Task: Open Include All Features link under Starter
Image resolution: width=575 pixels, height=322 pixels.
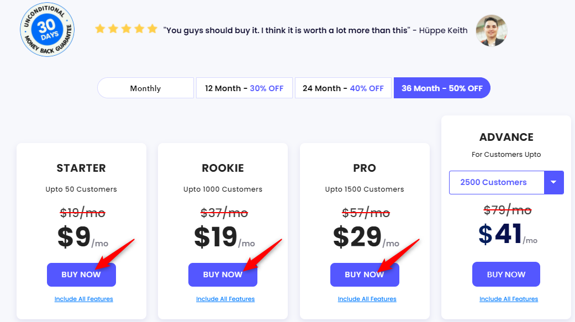Action: click(83, 299)
